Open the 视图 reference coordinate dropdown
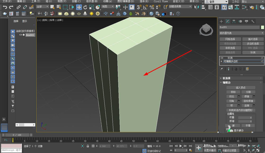Screen dimensions: 265x153 pyautogui.click(x=108, y=7)
